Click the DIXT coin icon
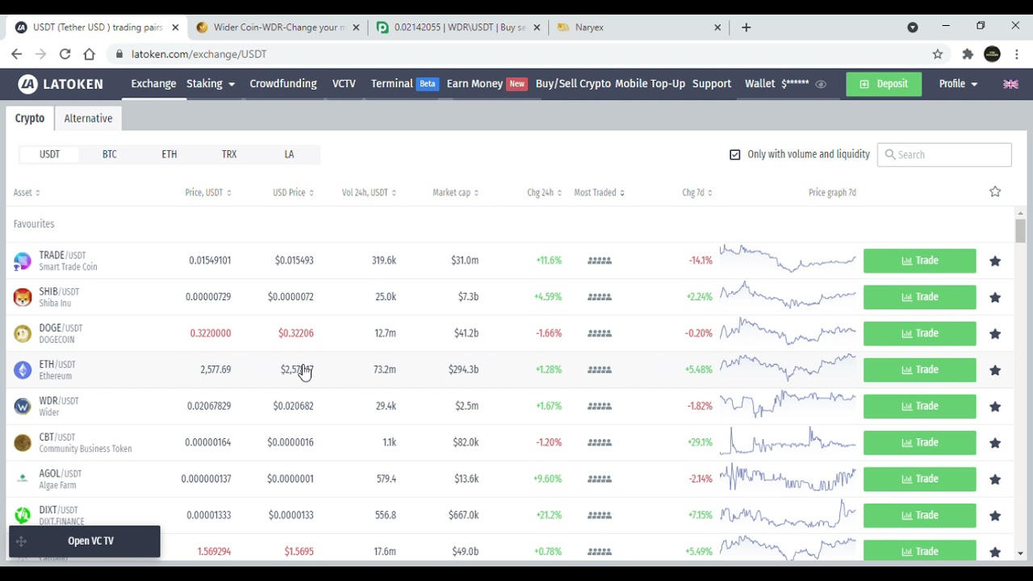Screen dimensions: 1033x581 point(23,515)
